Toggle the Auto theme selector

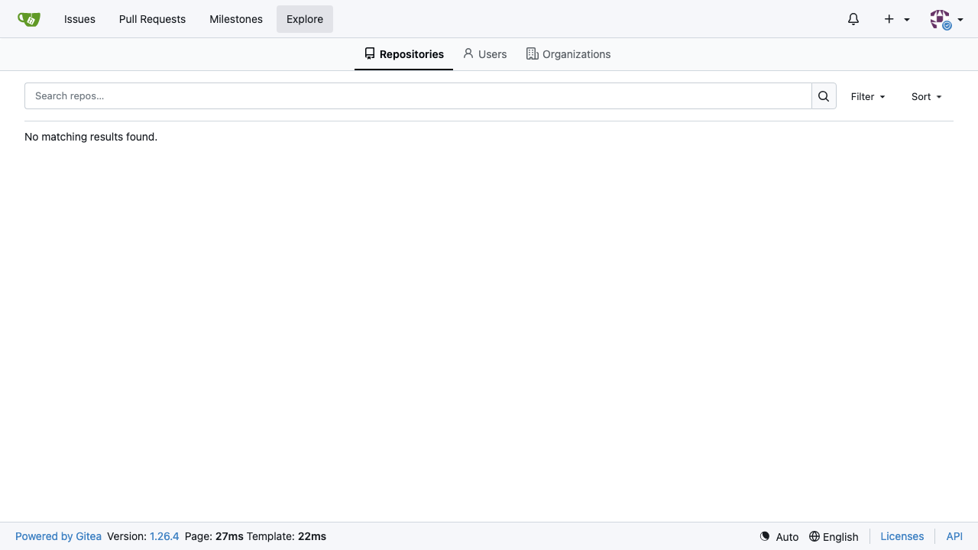[x=779, y=536]
